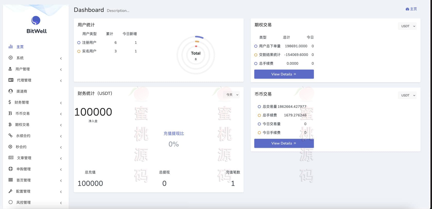
Task: Click the ID card icon for 代理管理
Action: click(11, 80)
